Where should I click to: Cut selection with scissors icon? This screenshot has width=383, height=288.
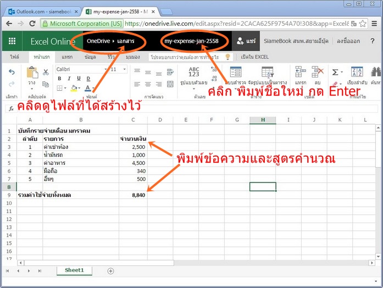coord(46,72)
